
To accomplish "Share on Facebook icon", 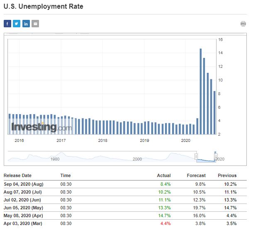I will click(x=7, y=24).
